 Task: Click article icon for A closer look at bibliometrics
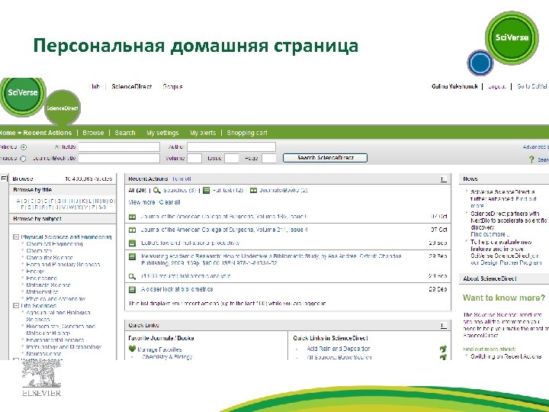coord(133,290)
